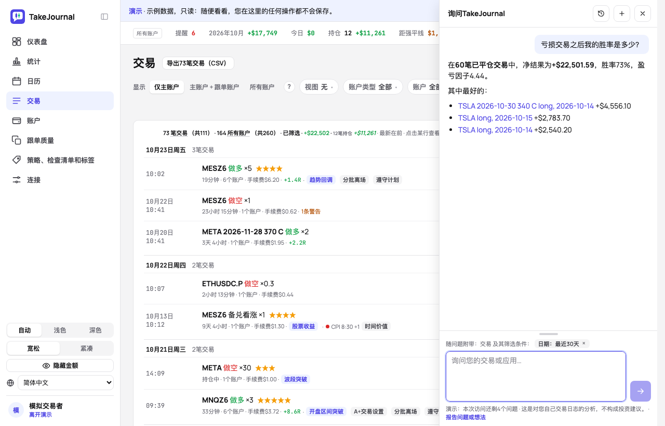
Task: Select the 深色 theme option
Action: (96, 330)
